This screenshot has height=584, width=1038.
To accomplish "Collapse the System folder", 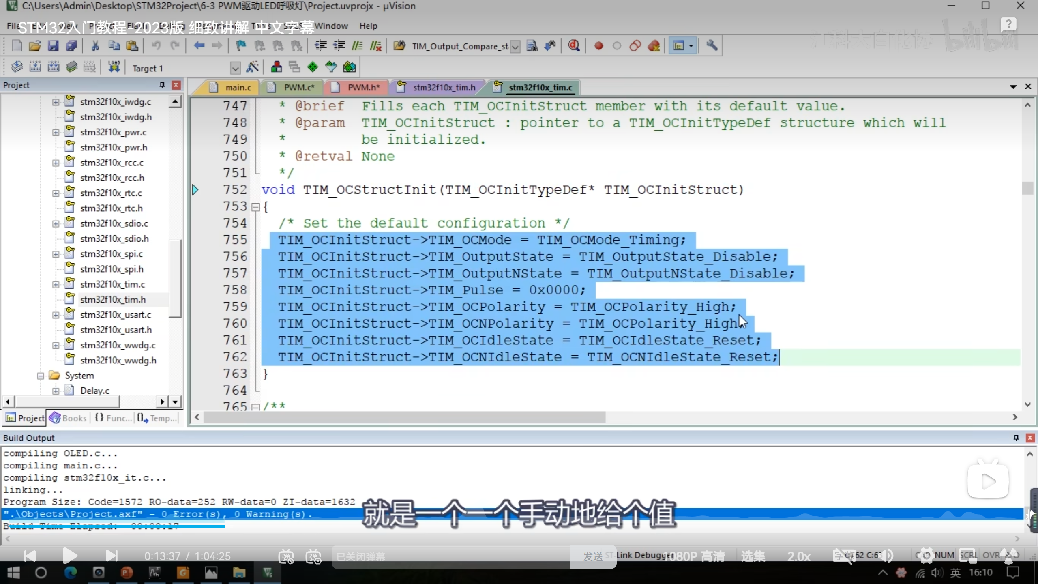I will coord(41,376).
